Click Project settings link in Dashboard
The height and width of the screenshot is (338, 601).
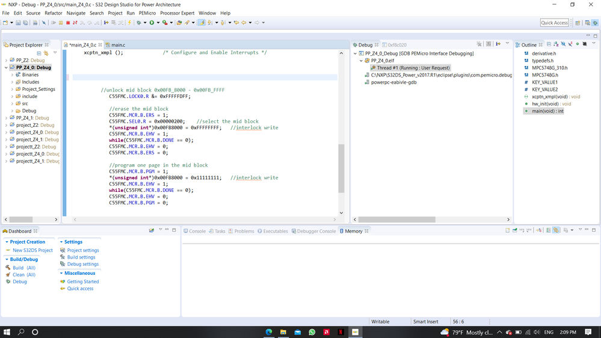pyautogui.click(x=83, y=250)
